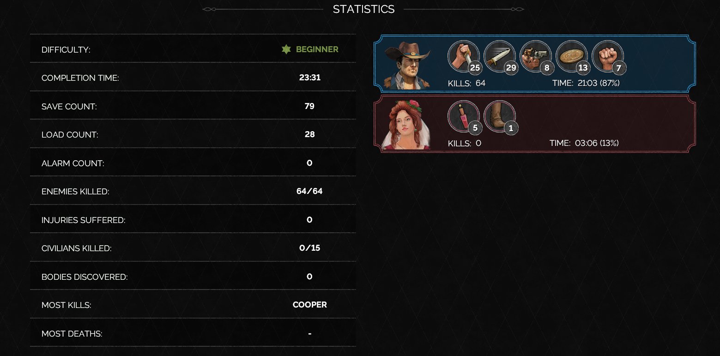Click the green sheriff star difficulty icon
This screenshot has width=720, height=356.
click(x=286, y=49)
